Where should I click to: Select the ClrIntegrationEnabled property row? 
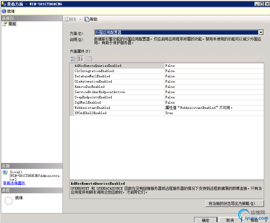(x=167, y=71)
